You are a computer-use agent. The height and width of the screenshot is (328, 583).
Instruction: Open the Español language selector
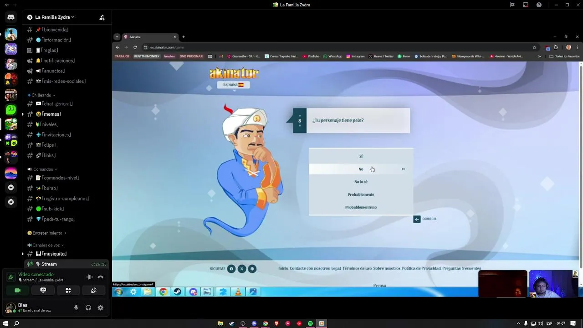click(x=233, y=85)
